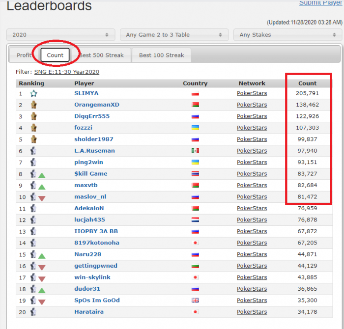This screenshot has width=344, height=329.
Task: Click the count value 76,959
Action: tap(307, 208)
